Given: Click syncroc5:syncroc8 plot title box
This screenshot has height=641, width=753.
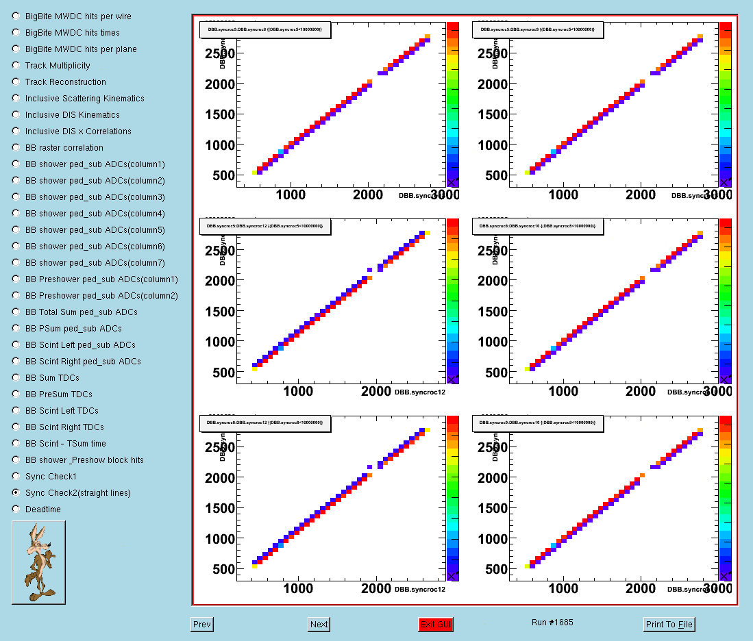Looking at the screenshot, I should [x=265, y=29].
